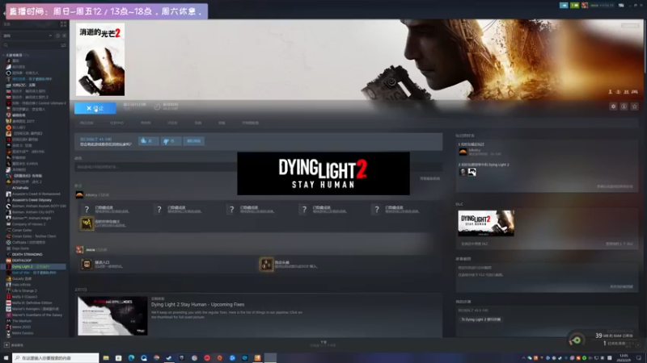Viewport: 647px width, 363px height.
Task: Open Chrome from the taskbar
Action: [x=156, y=358]
